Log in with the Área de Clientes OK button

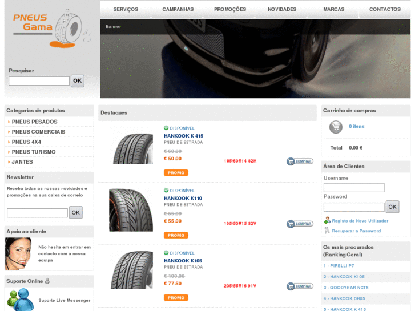pyautogui.click(x=392, y=207)
